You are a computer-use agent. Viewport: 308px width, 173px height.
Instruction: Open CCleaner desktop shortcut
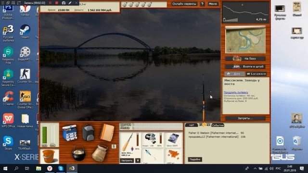coord(8,98)
